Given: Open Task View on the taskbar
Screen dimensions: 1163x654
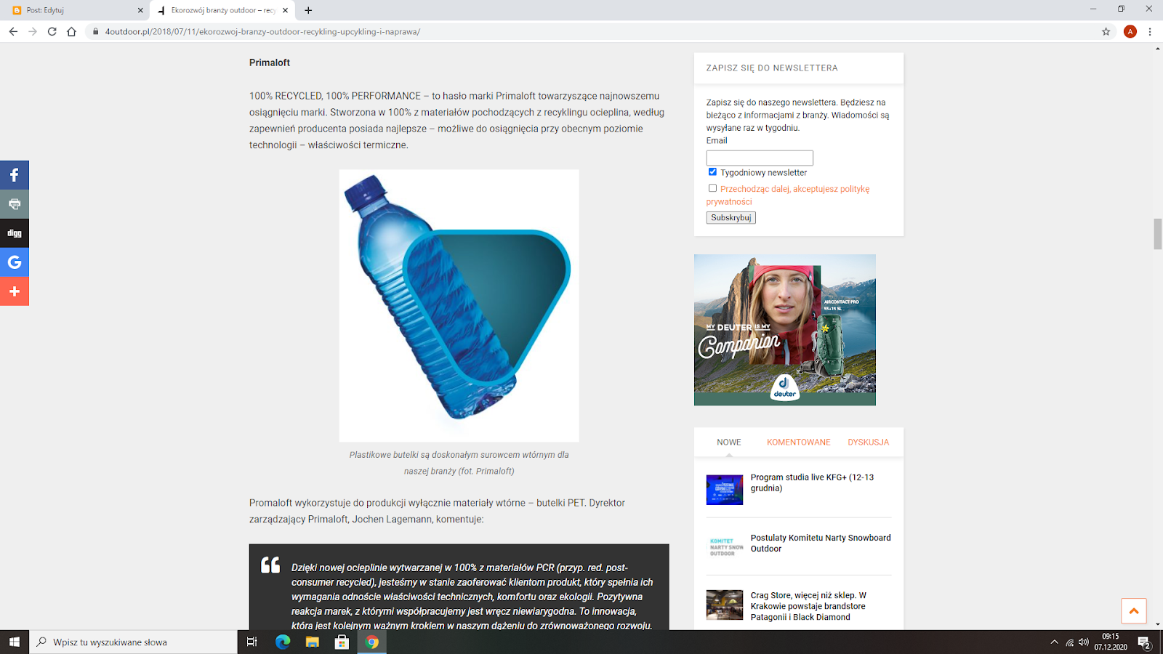Looking at the screenshot, I should pyautogui.click(x=252, y=642).
